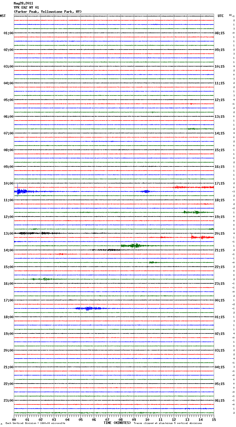The image size is (236, 427).
Task: Select the 06:00 MST time label
Action: click(8, 117)
